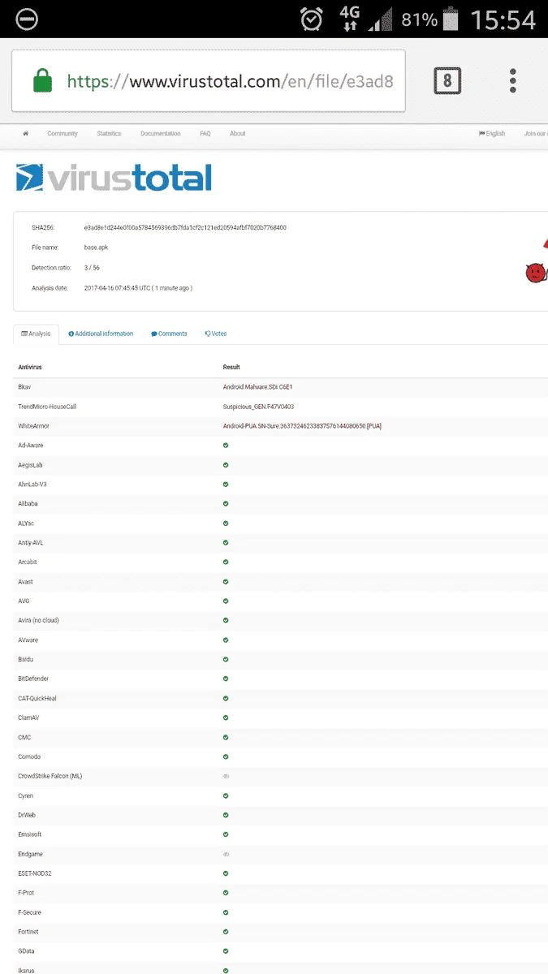This screenshot has width=548, height=974.
Task: Click the ALYac green check icon
Action: pos(226,523)
